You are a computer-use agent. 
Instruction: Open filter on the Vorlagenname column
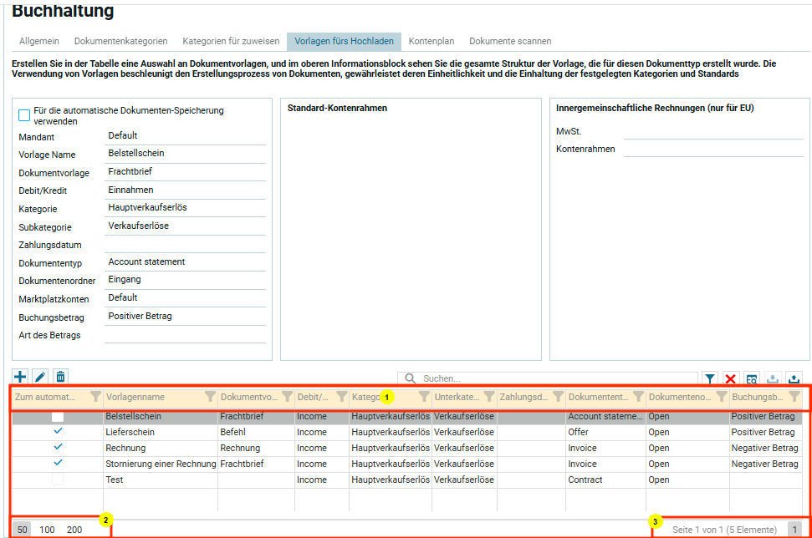[210, 398]
